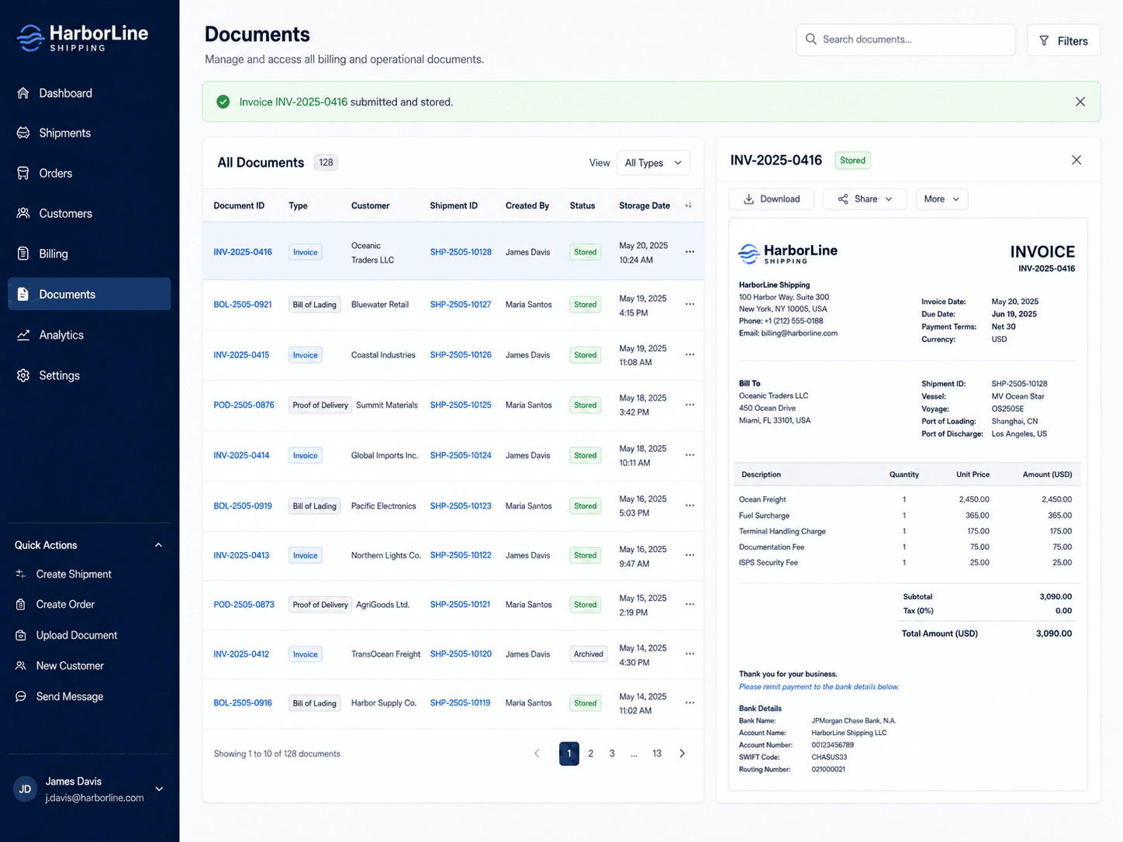Viewport: 1123px width, 842px height.
Task: Open the Share dropdown
Action: (x=865, y=199)
